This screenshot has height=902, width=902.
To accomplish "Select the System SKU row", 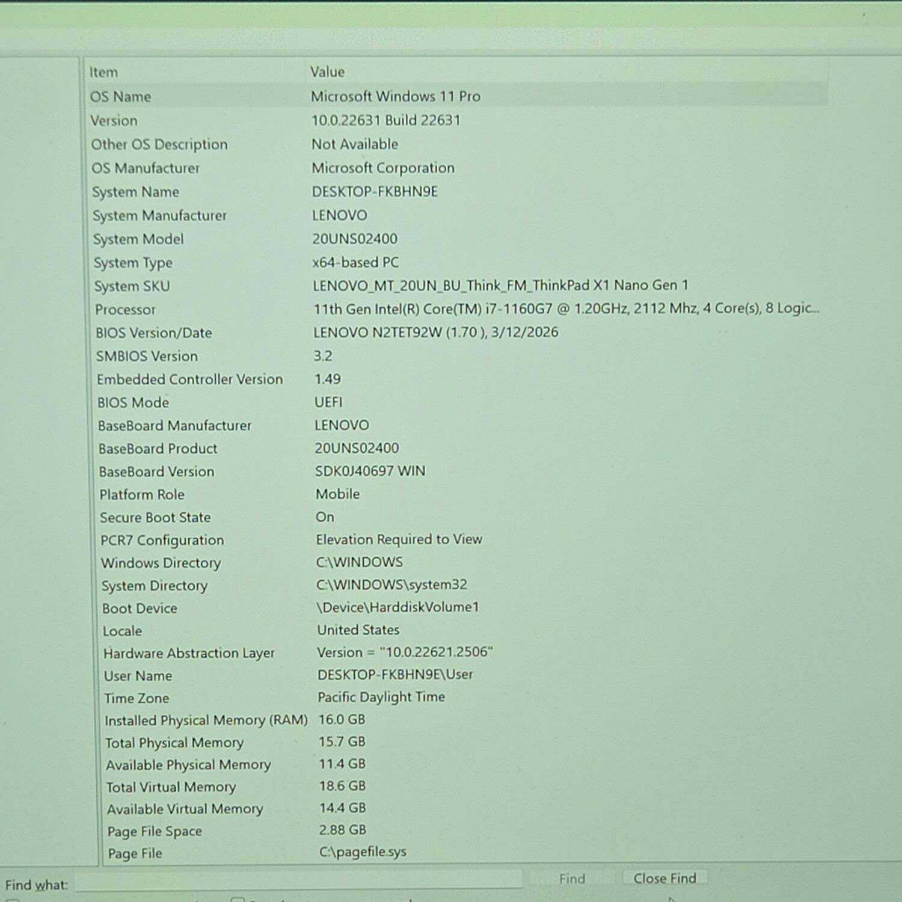I will (456, 286).
